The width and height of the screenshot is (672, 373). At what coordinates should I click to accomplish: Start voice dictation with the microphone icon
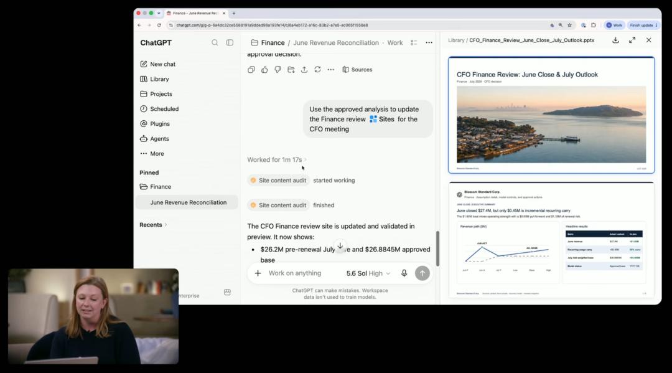(x=404, y=273)
